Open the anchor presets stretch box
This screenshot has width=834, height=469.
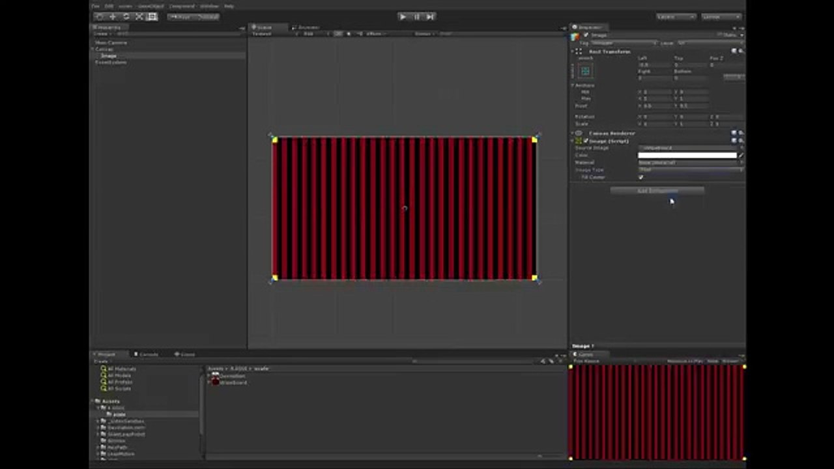(585, 71)
